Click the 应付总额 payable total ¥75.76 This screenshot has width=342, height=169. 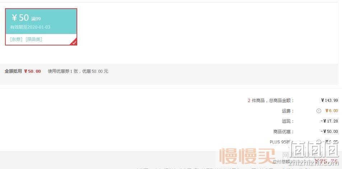click(x=326, y=161)
